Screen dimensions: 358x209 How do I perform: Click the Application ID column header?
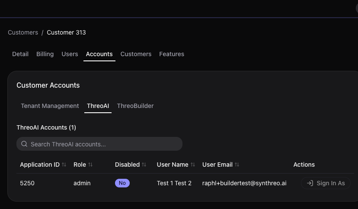pos(40,165)
